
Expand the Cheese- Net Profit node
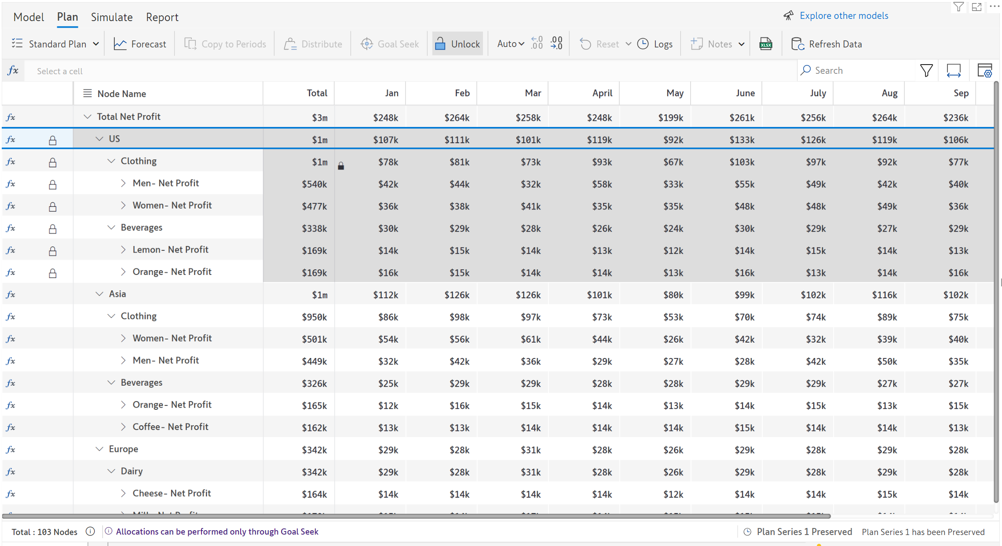(123, 493)
